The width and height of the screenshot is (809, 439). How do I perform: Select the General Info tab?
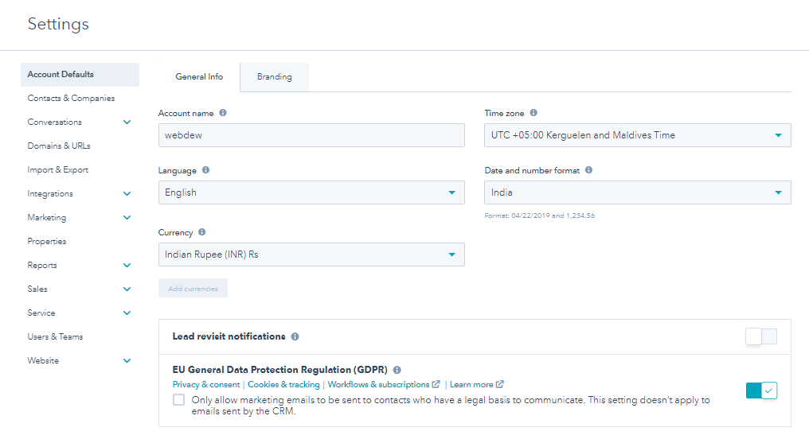[199, 77]
